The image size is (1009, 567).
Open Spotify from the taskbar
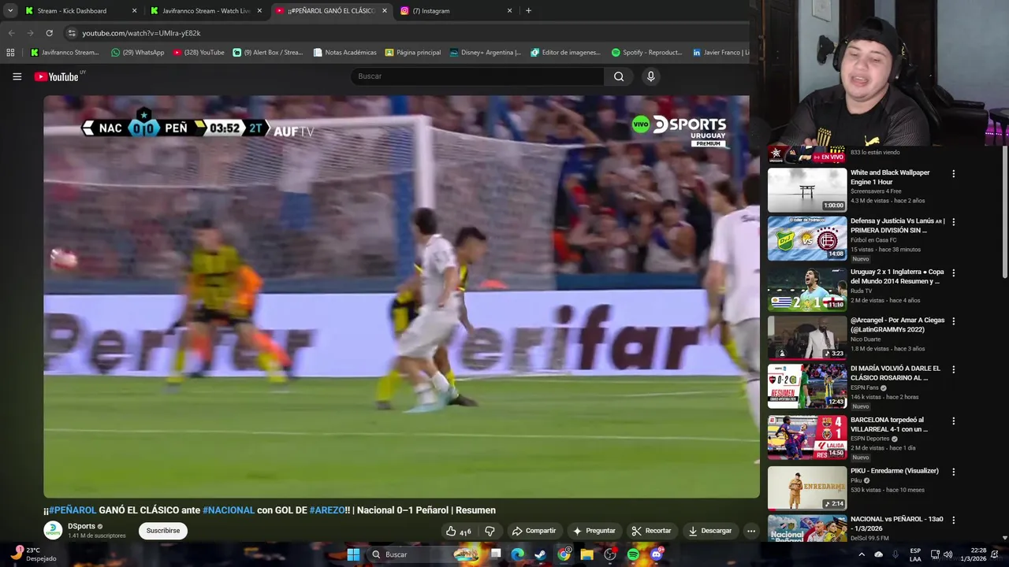633,554
